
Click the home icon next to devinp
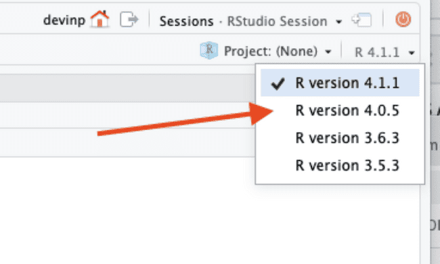tap(100, 19)
